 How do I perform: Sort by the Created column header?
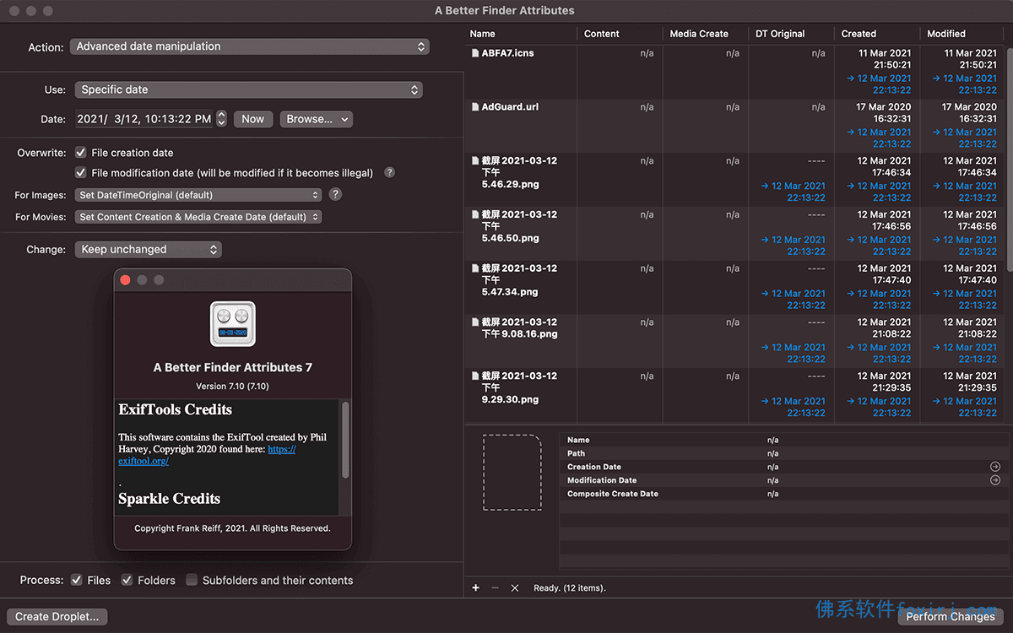coord(859,34)
